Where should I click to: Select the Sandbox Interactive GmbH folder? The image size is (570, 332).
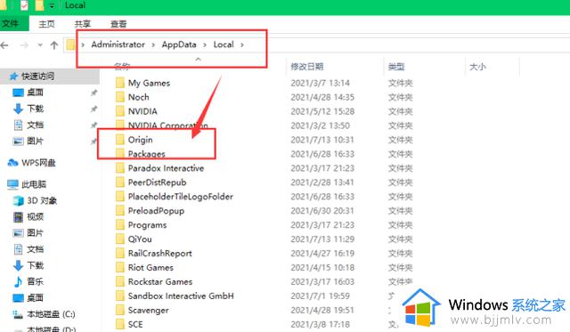click(x=181, y=296)
